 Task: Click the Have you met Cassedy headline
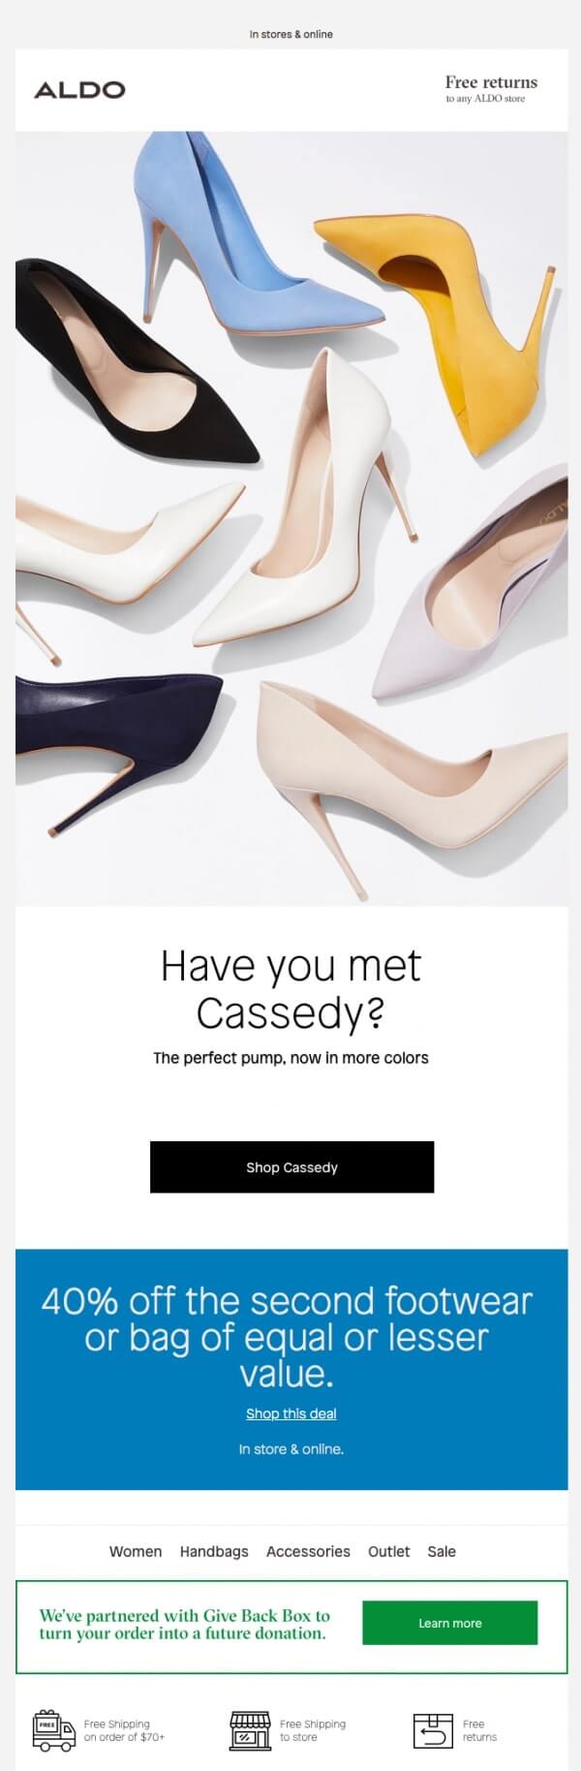coord(290,989)
